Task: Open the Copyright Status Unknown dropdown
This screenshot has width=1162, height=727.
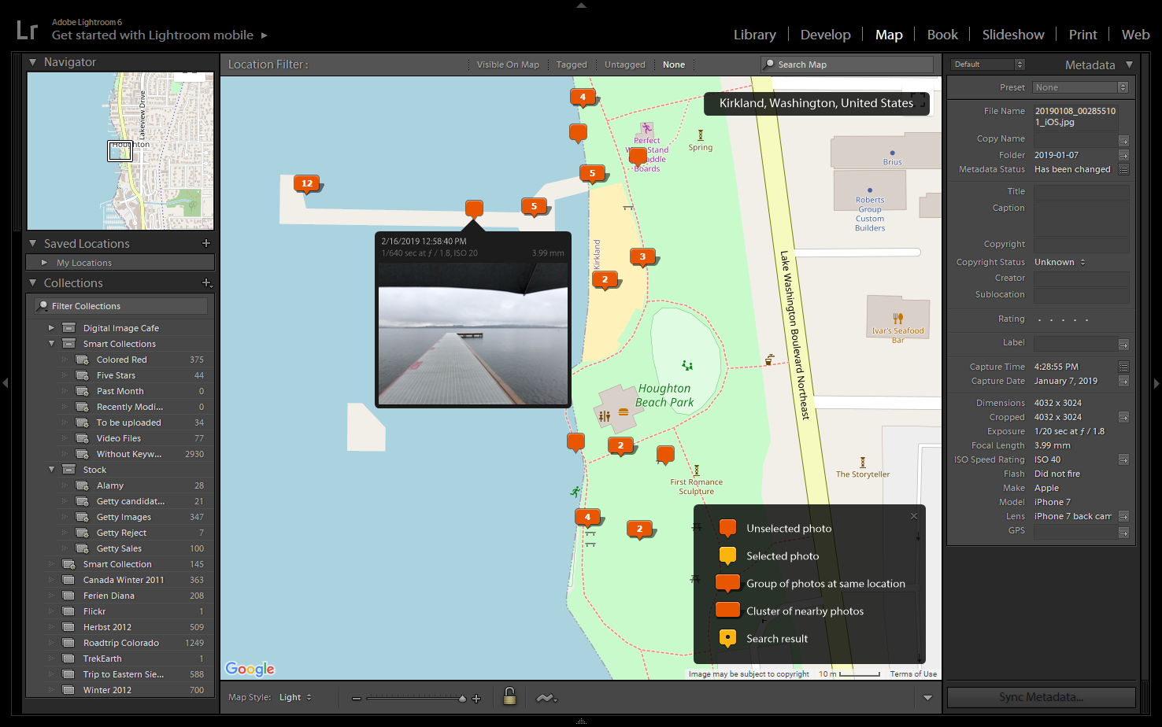Action: click(1060, 262)
